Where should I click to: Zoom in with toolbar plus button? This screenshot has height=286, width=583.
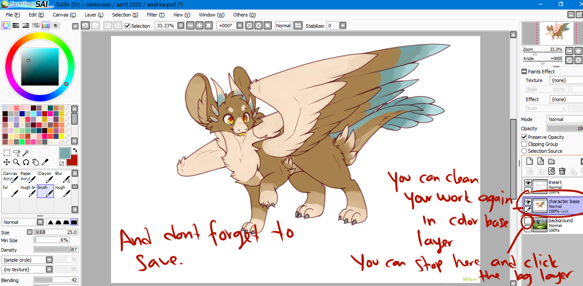point(199,26)
